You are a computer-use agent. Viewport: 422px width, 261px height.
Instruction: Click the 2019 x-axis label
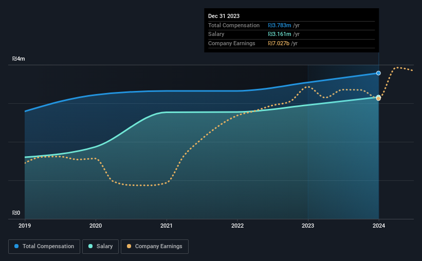(x=25, y=226)
